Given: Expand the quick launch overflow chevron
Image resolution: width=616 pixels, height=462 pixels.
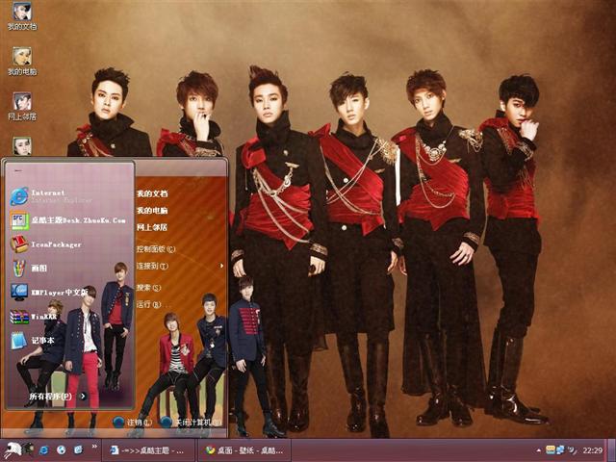Looking at the screenshot, I should pos(94,447).
